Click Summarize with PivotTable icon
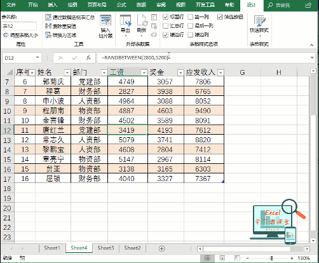 [x=48, y=17]
